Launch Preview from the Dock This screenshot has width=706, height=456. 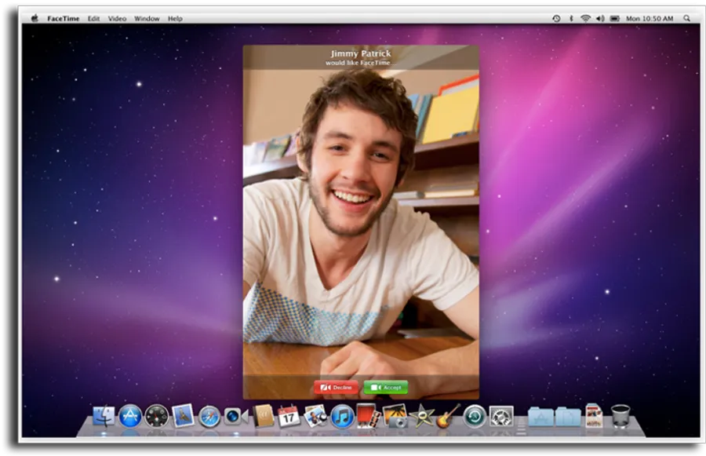click(x=315, y=416)
